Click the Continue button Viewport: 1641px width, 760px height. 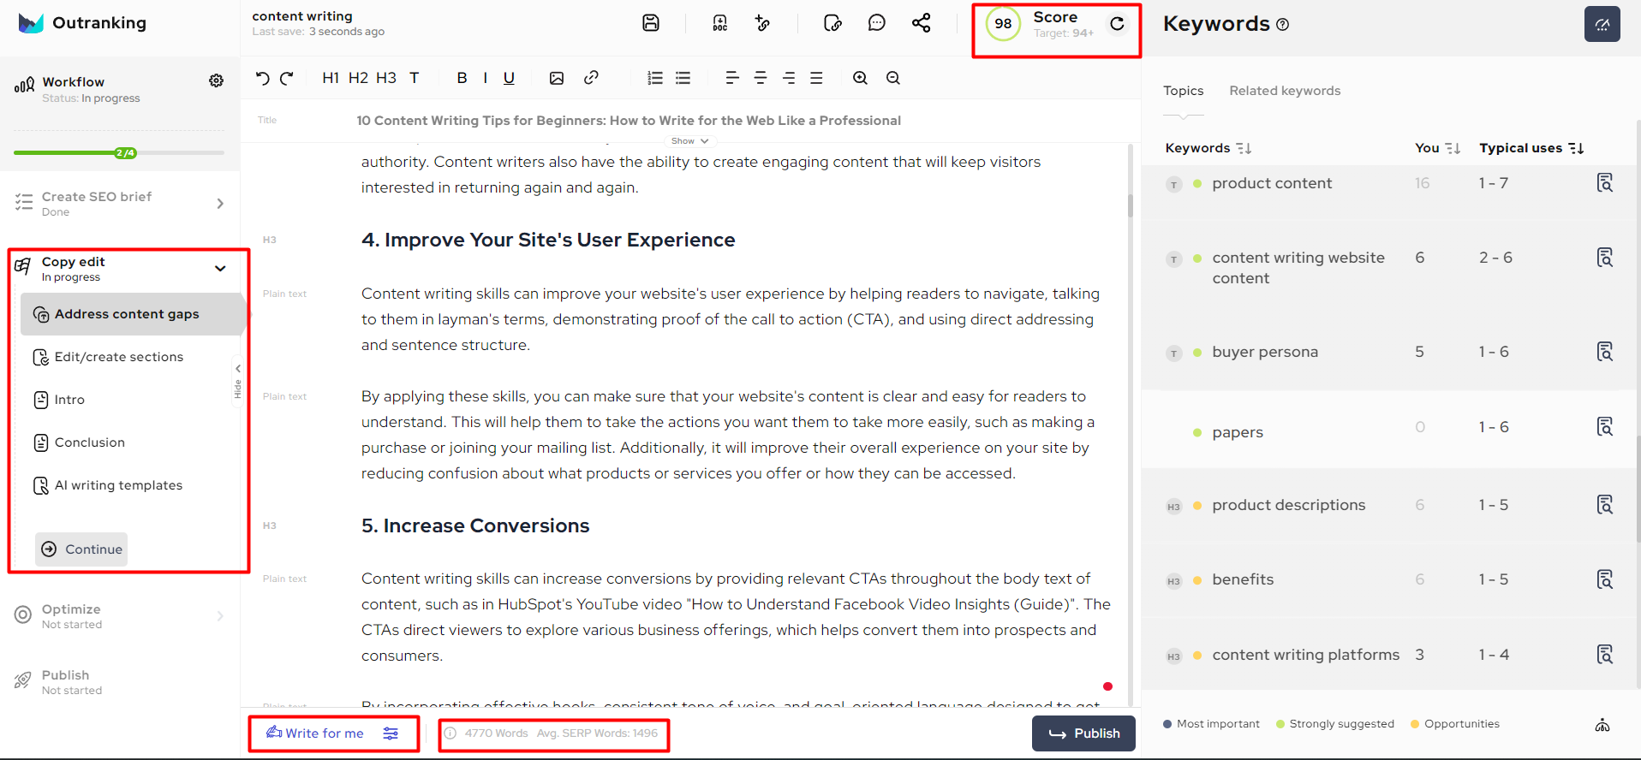pyautogui.click(x=81, y=549)
